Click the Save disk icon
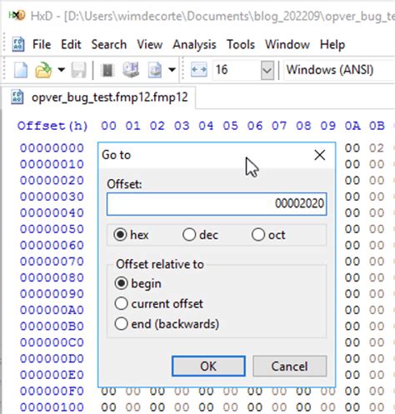This screenshot has width=395, height=414. click(x=79, y=70)
